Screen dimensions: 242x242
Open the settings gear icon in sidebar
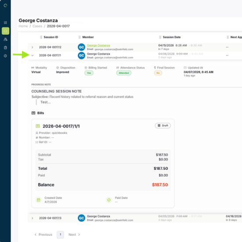[5, 56]
